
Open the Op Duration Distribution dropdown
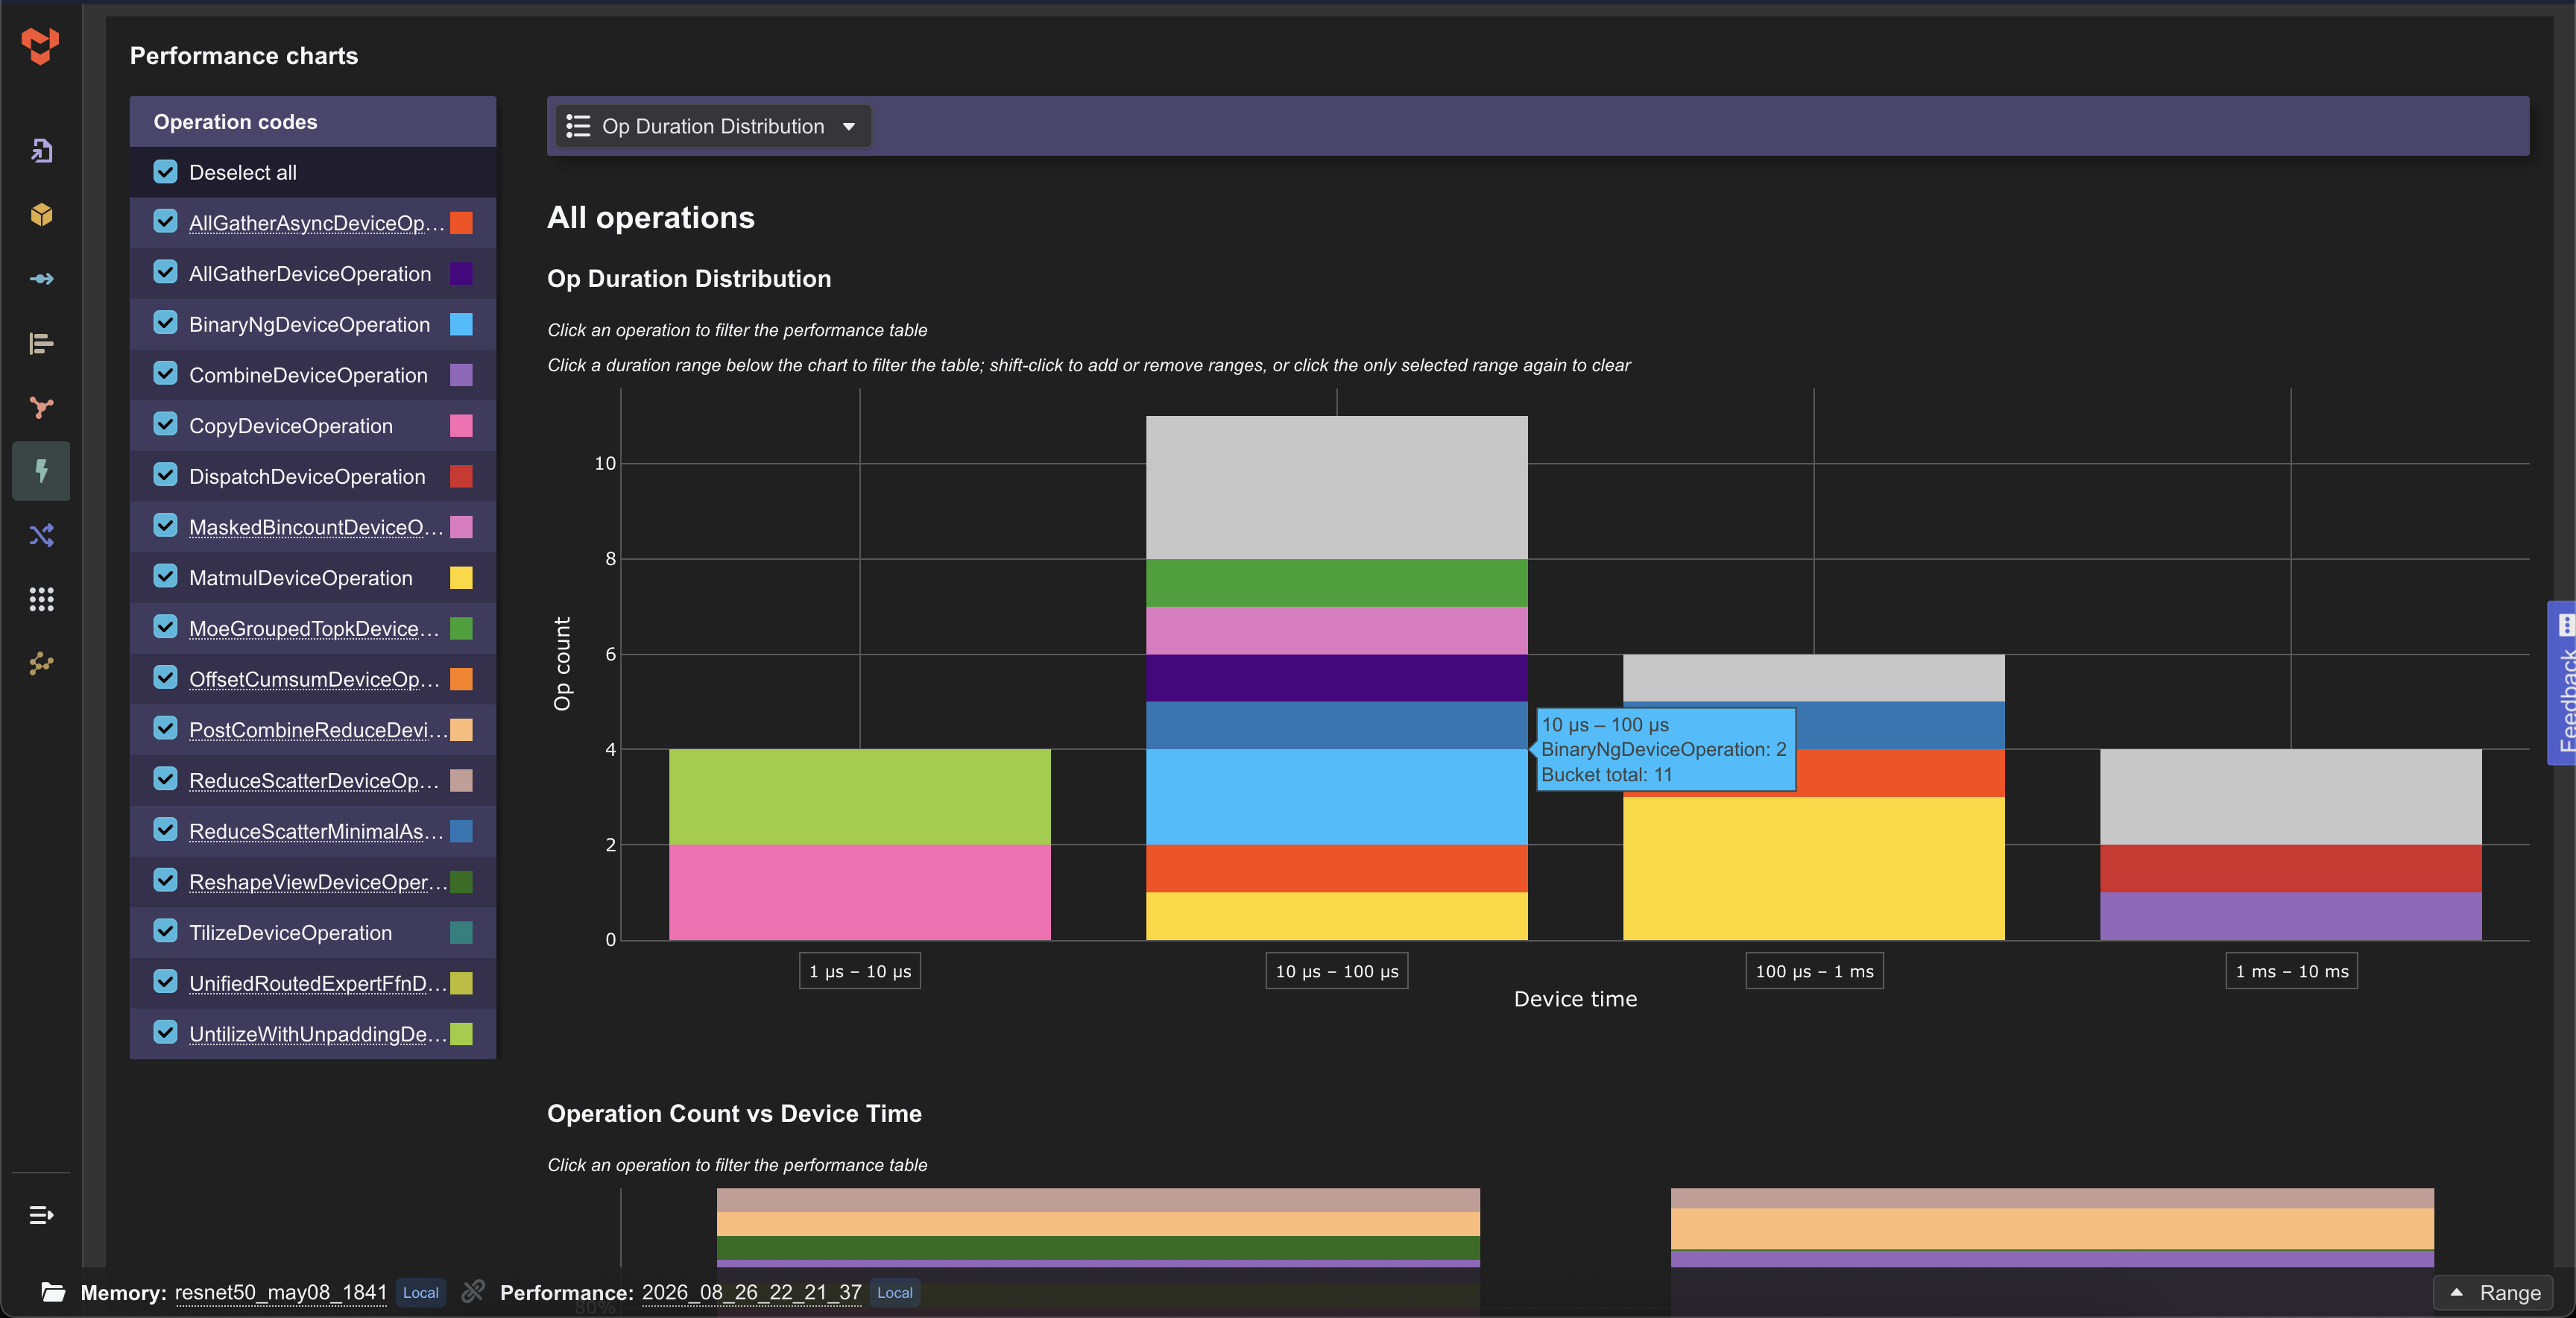coord(713,126)
